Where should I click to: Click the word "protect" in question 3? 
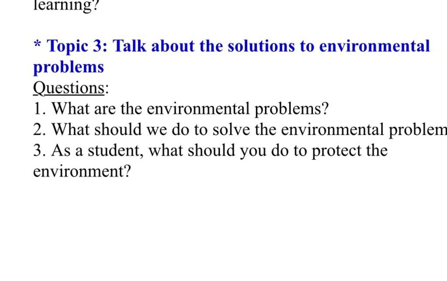pos(333,151)
